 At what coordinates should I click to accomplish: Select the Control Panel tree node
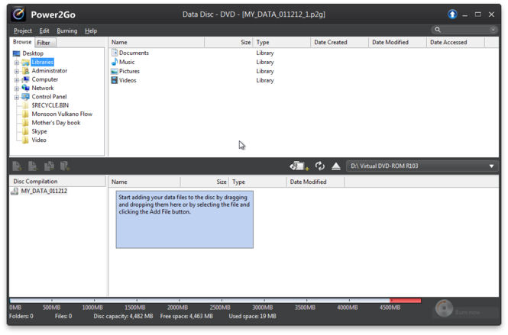(x=49, y=97)
